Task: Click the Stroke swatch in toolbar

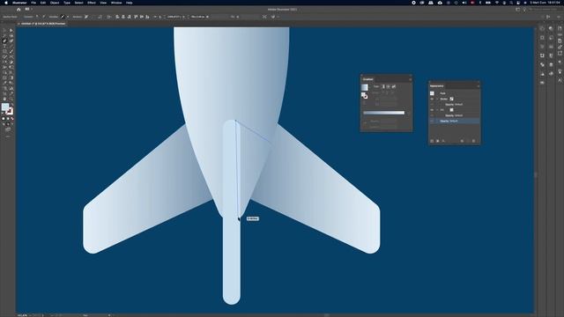Action: (x=10, y=111)
